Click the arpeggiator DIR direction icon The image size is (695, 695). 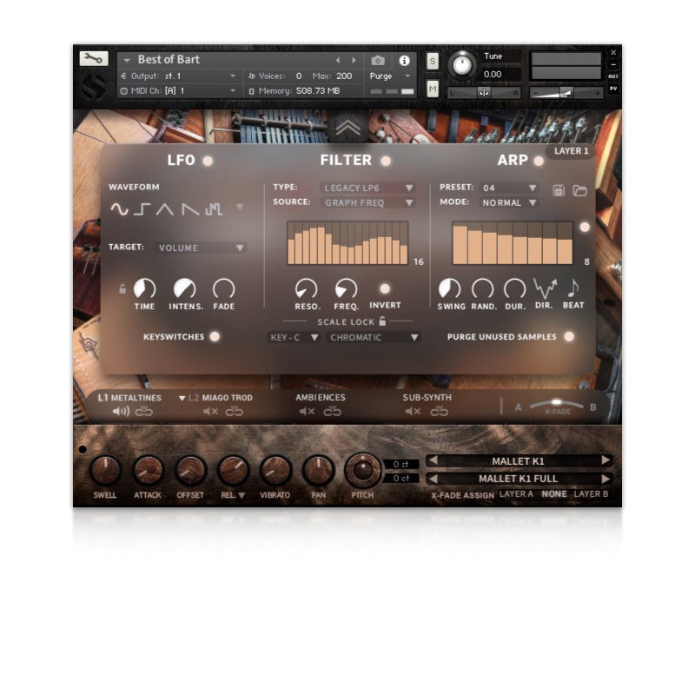[544, 288]
